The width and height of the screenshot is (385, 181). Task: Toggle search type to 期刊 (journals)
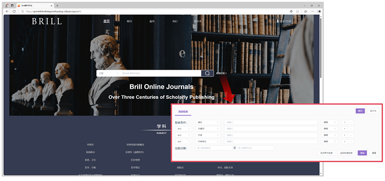click(360, 111)
